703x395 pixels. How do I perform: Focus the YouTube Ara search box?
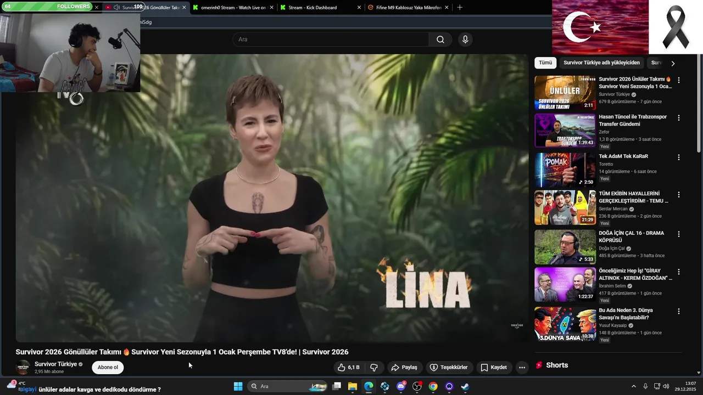[x=331, y=39]
